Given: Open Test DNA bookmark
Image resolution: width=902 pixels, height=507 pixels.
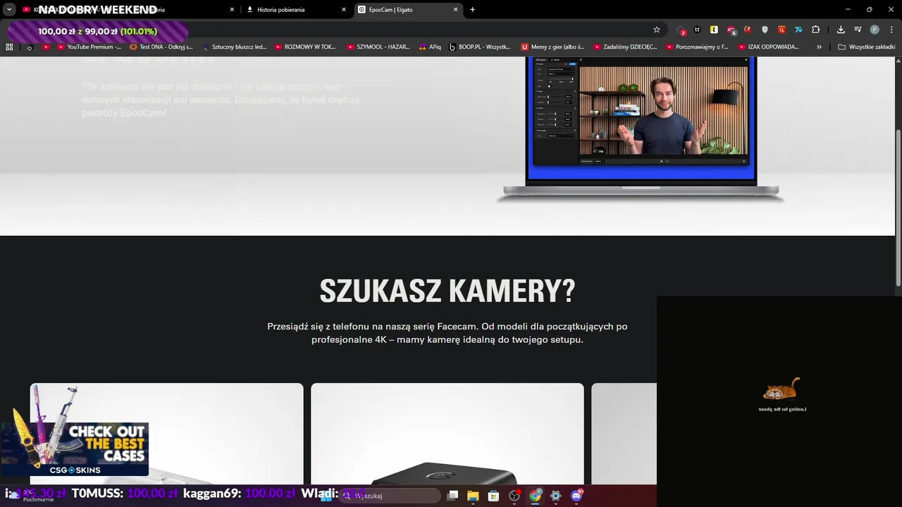Looking at the screenshot, I should coord(161,47).
